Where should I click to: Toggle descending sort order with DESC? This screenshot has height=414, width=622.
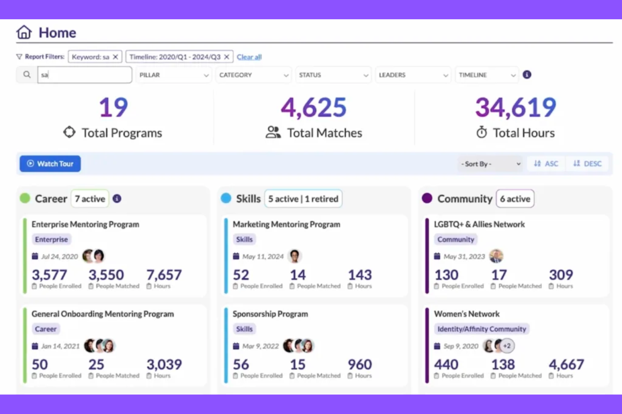pyautogui.click(x=587, y=164)
